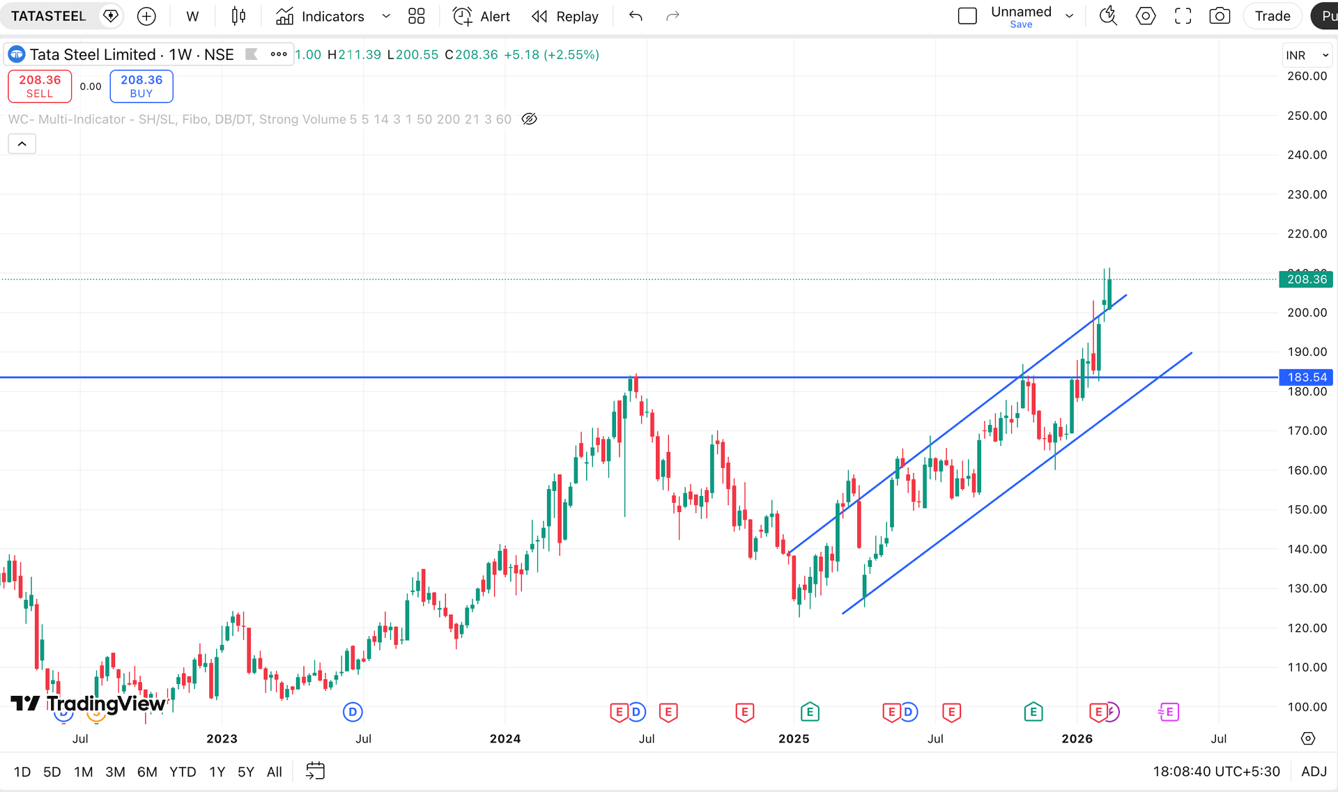The image size is (1338, 792).
Task: Click the Tata Steel Limited symbol title
Action: coord(93,54)
